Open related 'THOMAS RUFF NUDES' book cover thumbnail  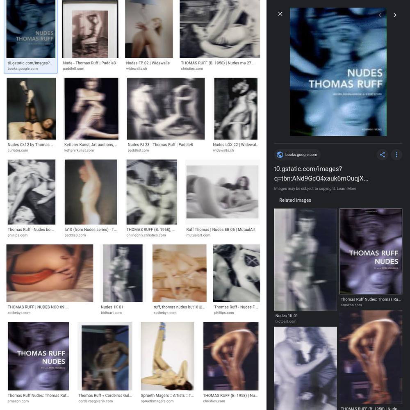pos(371,251)
